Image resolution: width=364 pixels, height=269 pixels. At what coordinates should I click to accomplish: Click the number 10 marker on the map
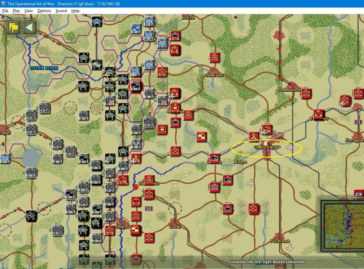149,209
